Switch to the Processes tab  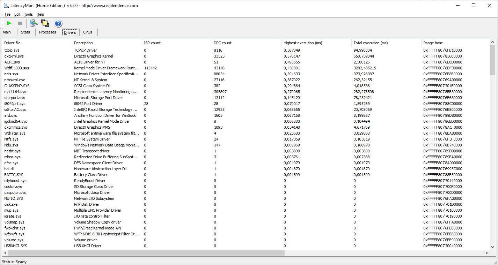(x=47, y=32)
